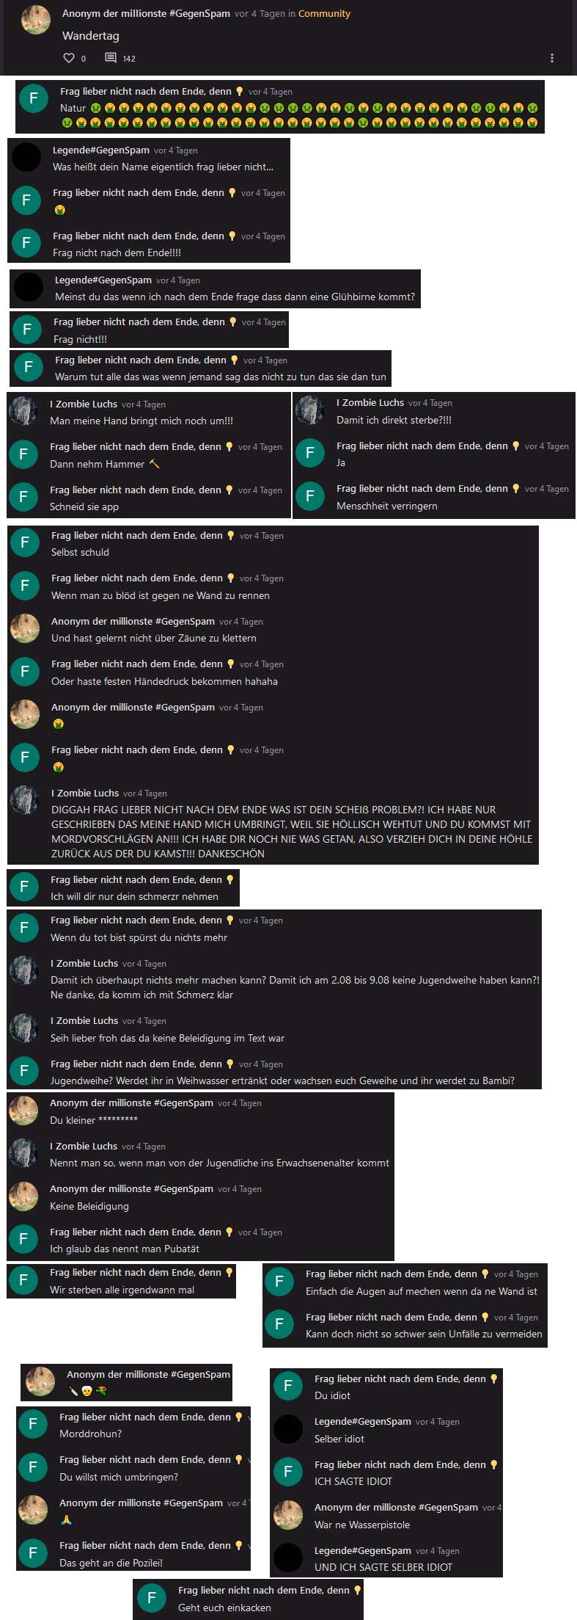Click the F avatar beside 'Ich glaub das nennt man Pubatät'
The width and height of the screenshot is (577, 1620).
coord(23,1239)
